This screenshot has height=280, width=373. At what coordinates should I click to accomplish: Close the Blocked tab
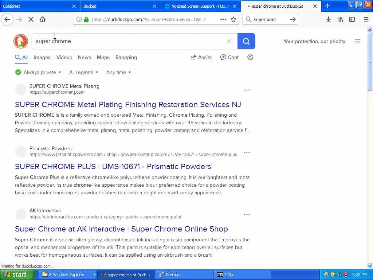[x=154, y=6]
